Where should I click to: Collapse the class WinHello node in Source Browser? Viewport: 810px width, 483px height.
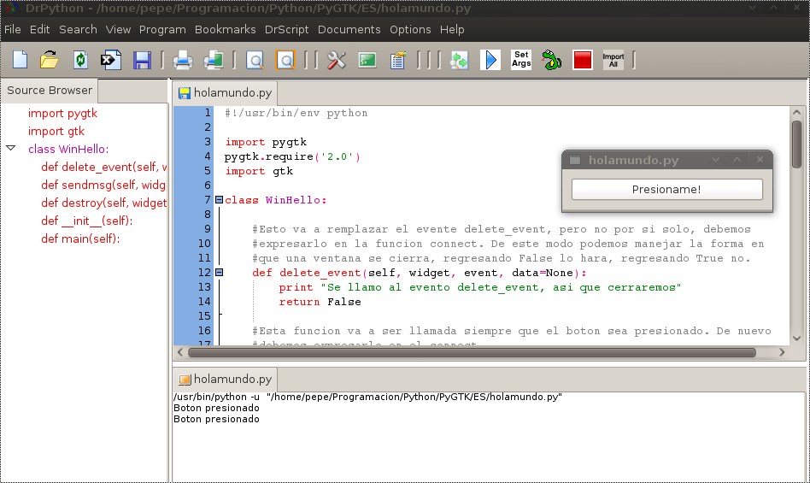tap(11, 148)
